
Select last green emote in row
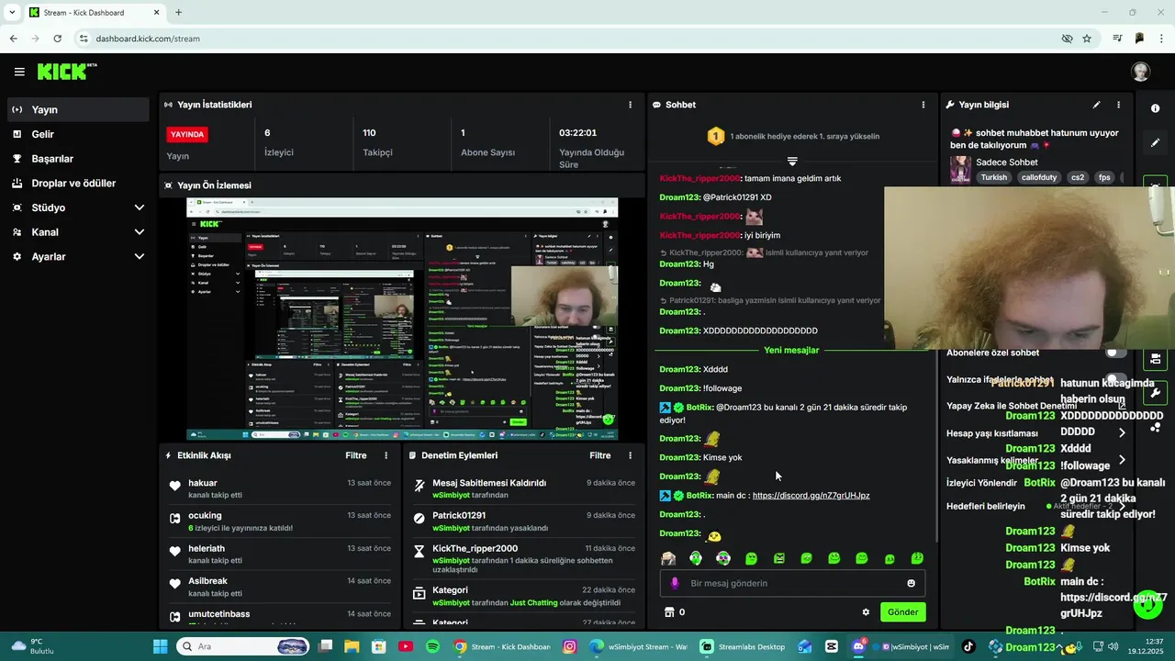click(x=916, y=558)
